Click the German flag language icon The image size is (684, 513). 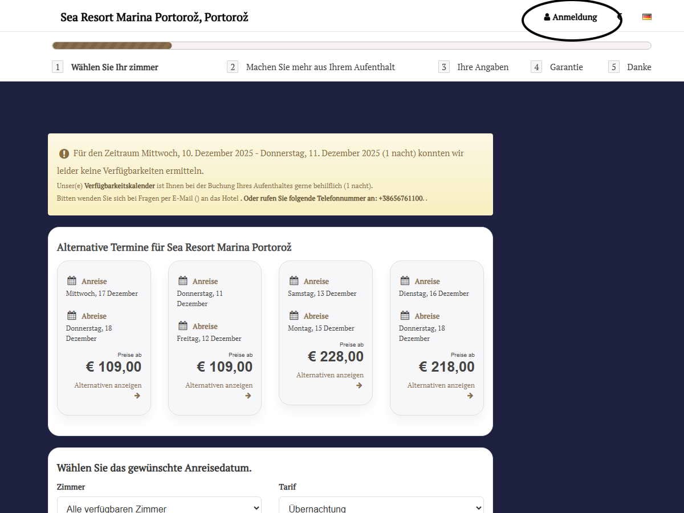[x=646, y=17]
